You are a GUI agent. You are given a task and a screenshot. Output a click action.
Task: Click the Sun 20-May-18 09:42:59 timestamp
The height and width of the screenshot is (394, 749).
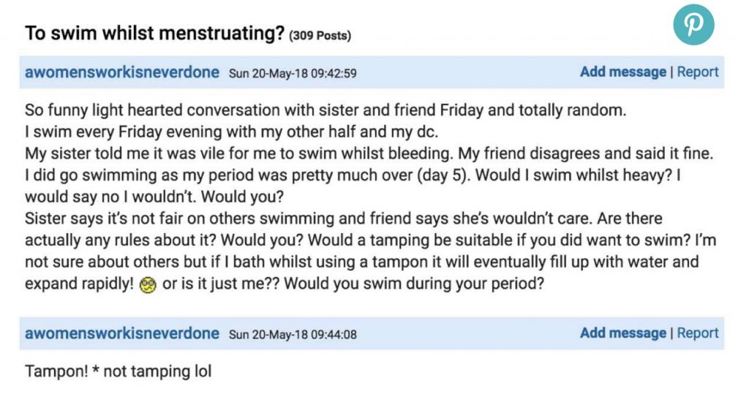293,74
